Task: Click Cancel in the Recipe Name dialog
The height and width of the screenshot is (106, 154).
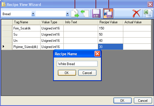Action: coord(87,73)
